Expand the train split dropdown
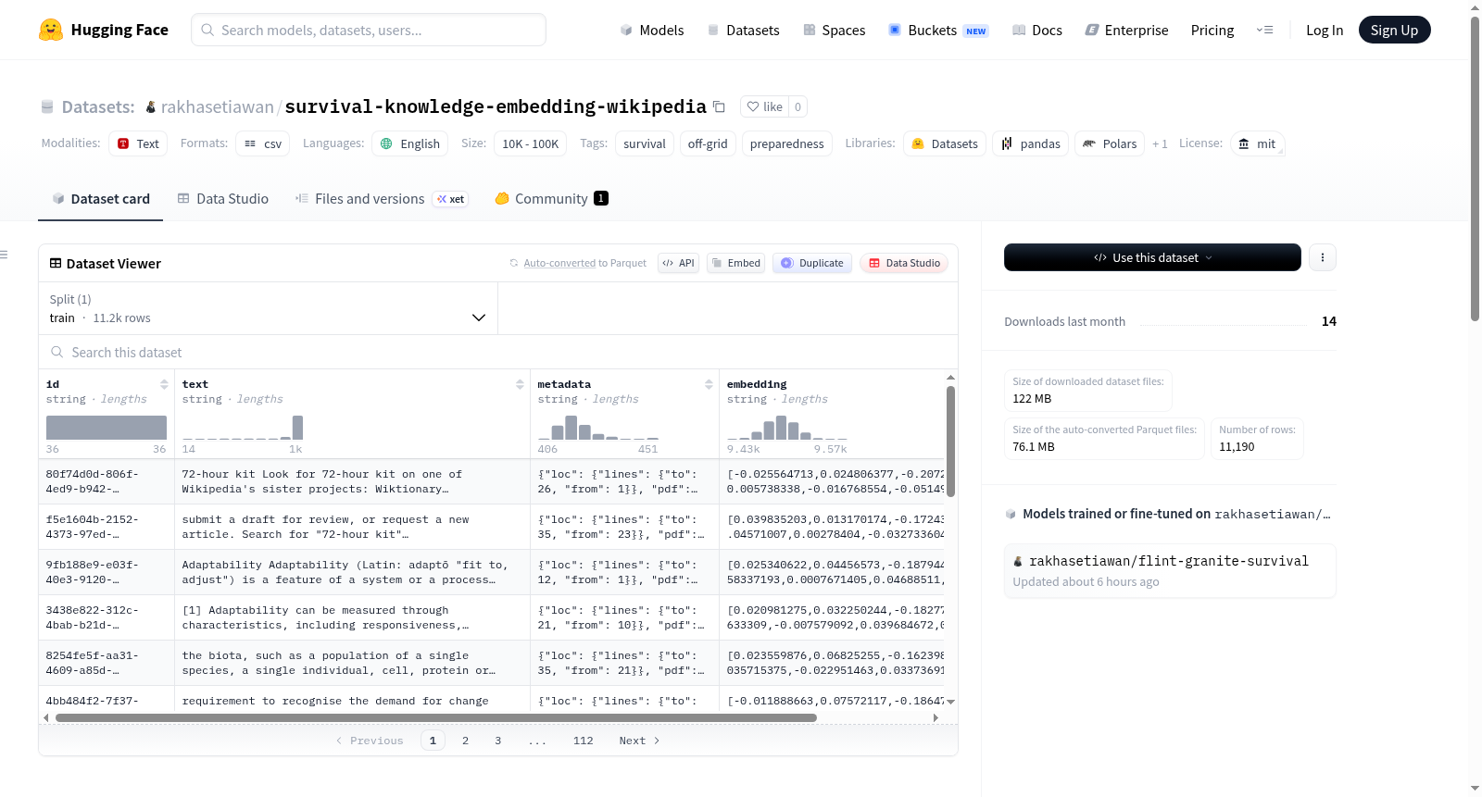The width and height of the screenshot is (1482, 797). tap(268, 308)
